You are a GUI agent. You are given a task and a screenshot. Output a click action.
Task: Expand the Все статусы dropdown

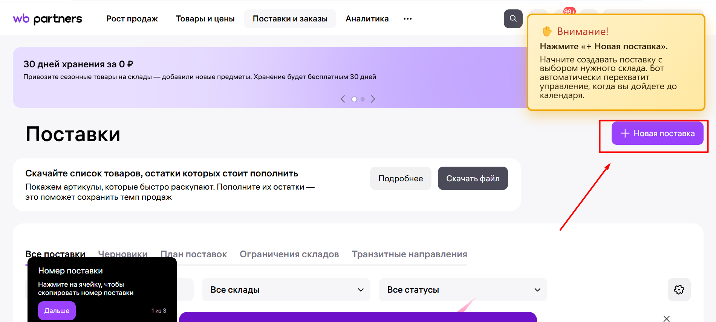pyautogui.click(x=463, y=290)
